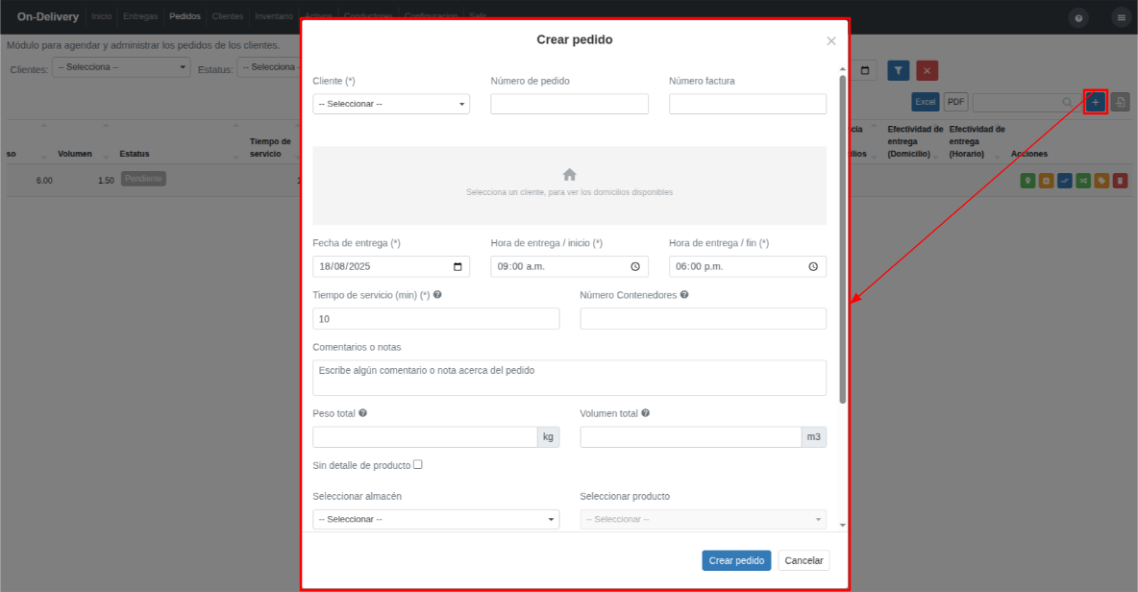The image size is (1138, 592).
Task: Click the red trash delete icon
Action: coord(1120,181)
